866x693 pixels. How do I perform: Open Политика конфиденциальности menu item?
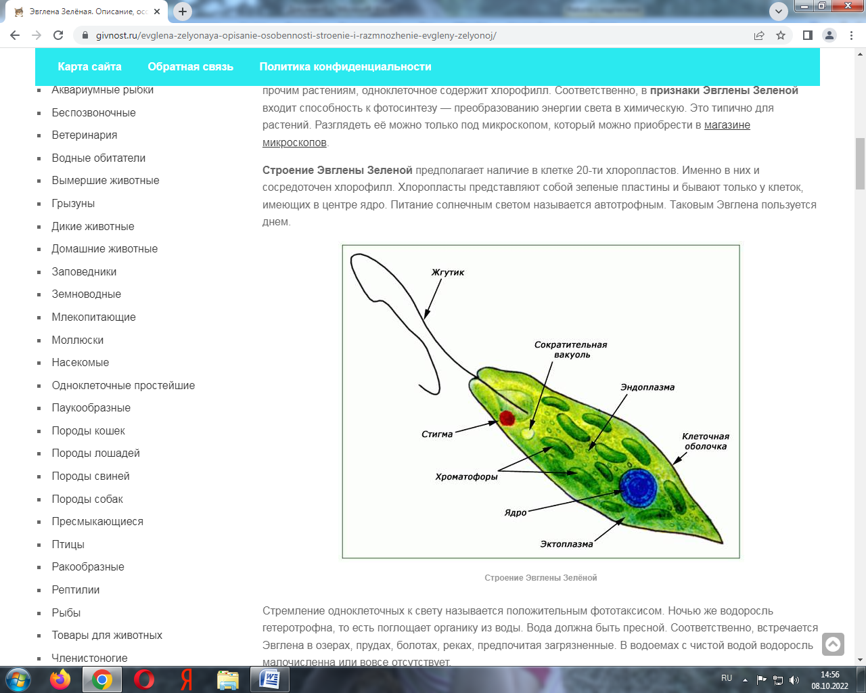point(345,66)
